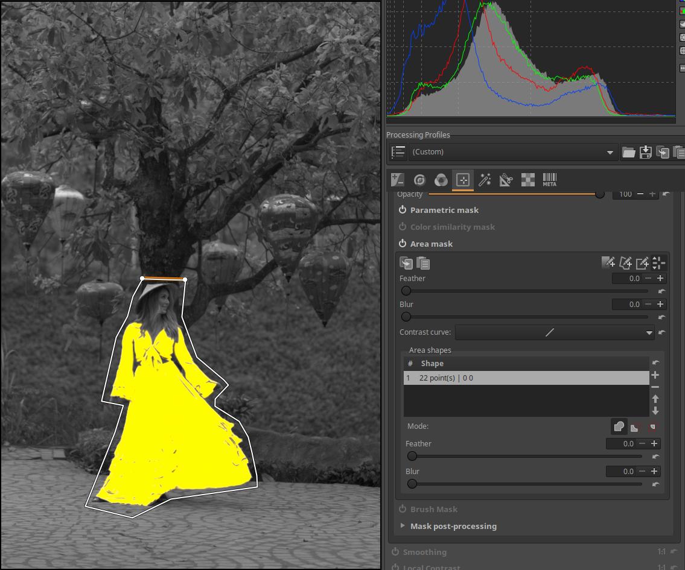The height and width of the screenshot is (570, 685).
Task: Load a processing profile from file
Action: pos(628,152)
